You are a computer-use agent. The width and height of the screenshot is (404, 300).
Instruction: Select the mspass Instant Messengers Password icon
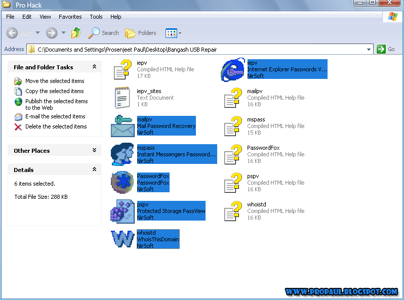(123, 154)
